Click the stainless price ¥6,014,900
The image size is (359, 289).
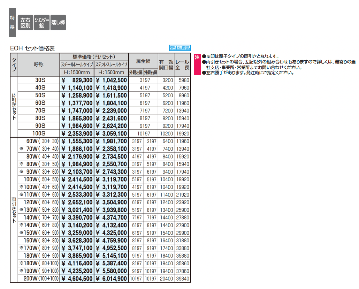click(111, 279)
